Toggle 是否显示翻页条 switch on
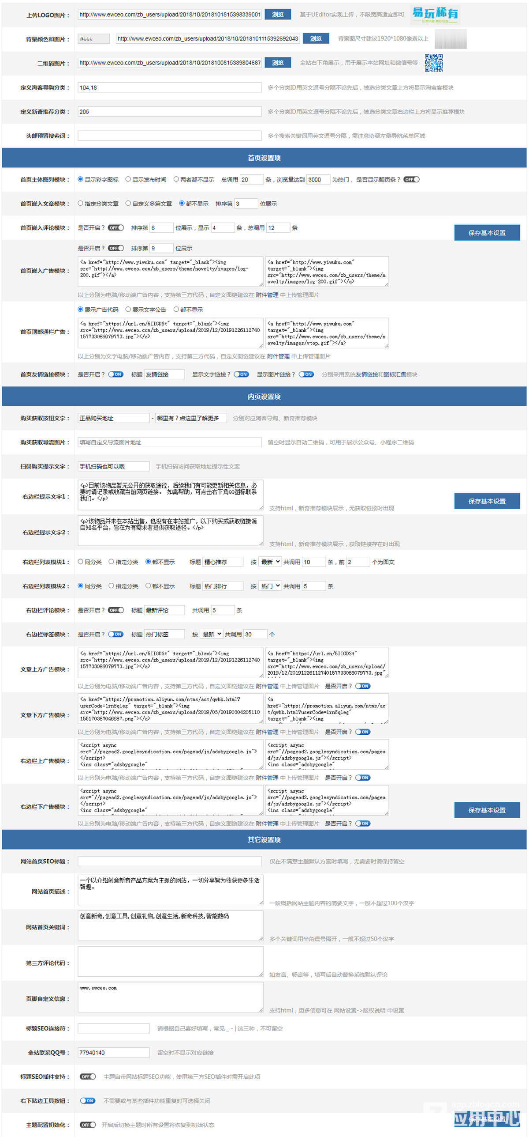This screenshot has width=529, height=1137. (x=411, y=180)
